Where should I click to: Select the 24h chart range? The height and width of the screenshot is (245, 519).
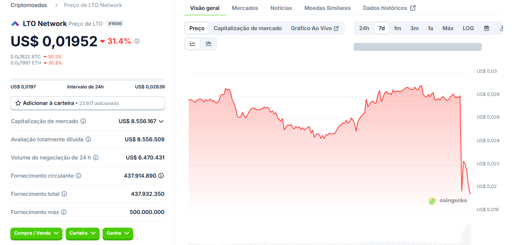tap(364, 28)
